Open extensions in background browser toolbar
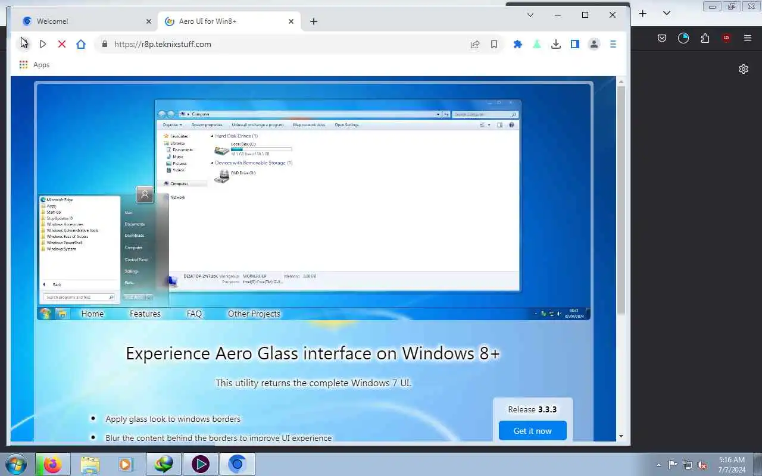This screenshot has width=762, height=476. (x=705, y=38)
